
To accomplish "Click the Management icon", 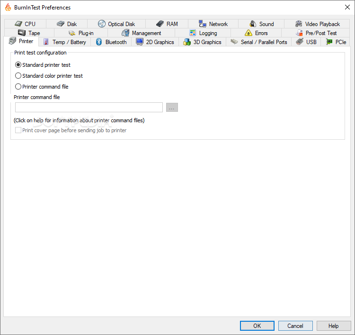I will pos(125,33).
